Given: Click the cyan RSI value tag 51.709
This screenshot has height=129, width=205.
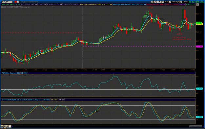Looking at the screenshot, I should 199,88.
